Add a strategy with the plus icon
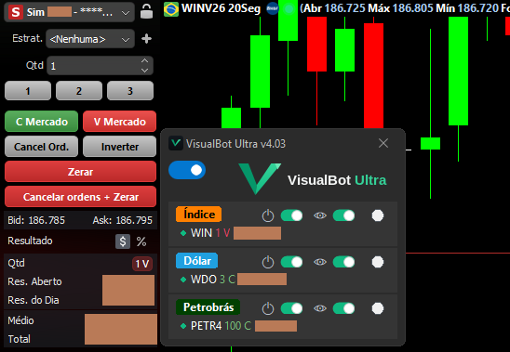This screenshot has width=510, height=352. point(146,39)
